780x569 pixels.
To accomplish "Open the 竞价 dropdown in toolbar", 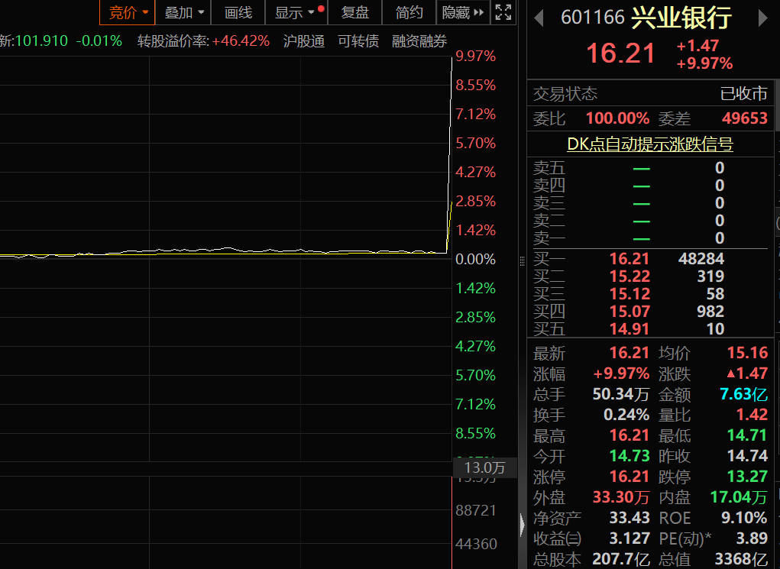I will click(x=128, y=12).
